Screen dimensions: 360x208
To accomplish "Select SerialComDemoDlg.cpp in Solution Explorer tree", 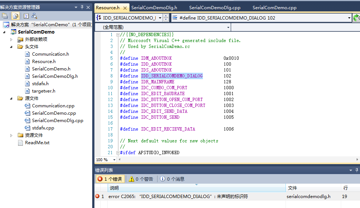I will (58, 121).
